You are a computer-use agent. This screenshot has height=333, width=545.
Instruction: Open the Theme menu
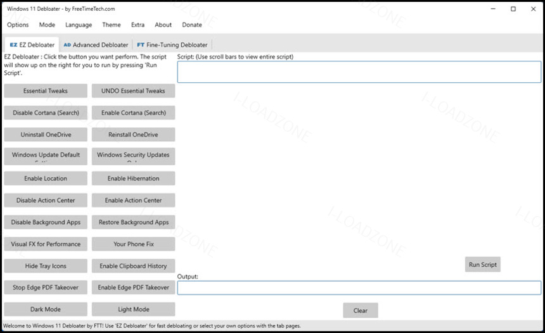pos(112,25)
